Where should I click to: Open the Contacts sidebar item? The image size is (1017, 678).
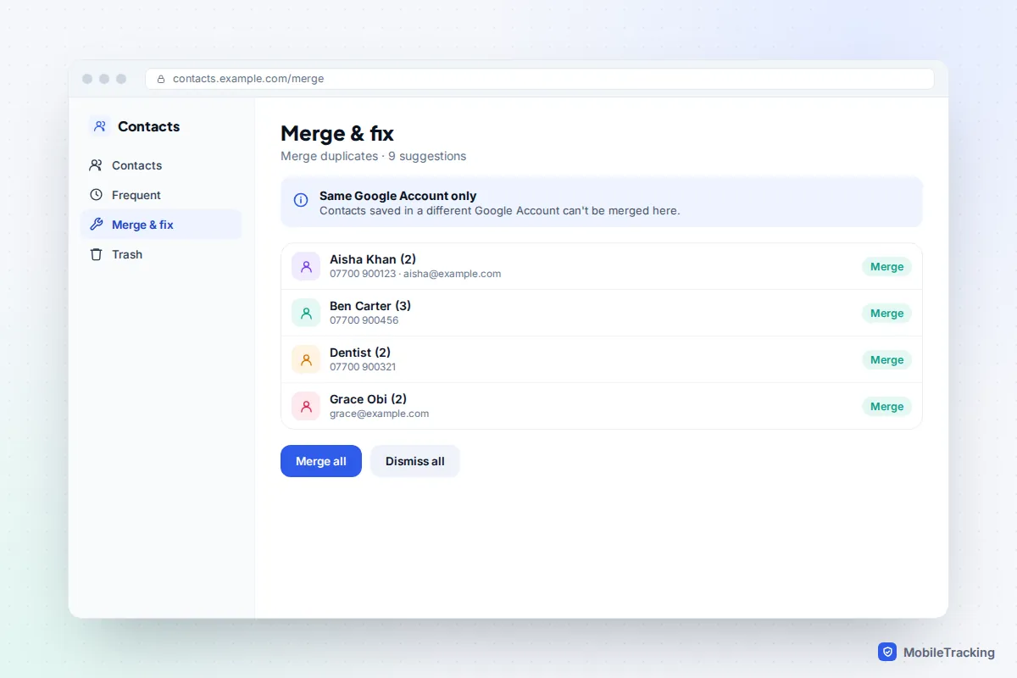point(161,165)
